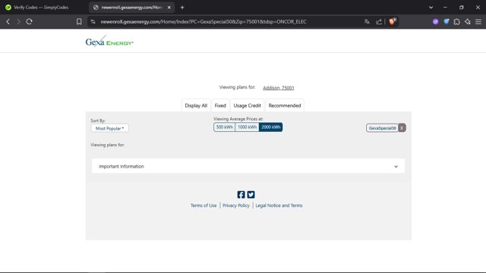Open the browser hamburger menu
This screenshot has width=486, height=273.
(478, 22)
